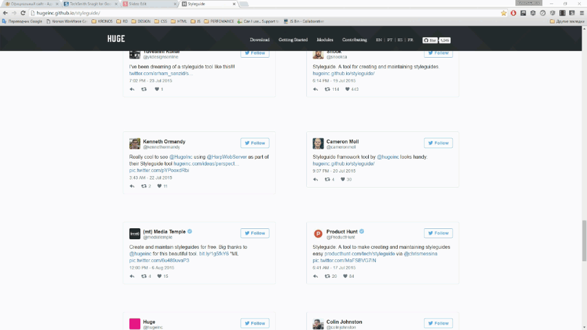Close the Styleguide browser tab
The width and height of the screenshot is (587, 330).
pyautogui.click(x=234, y=3)
